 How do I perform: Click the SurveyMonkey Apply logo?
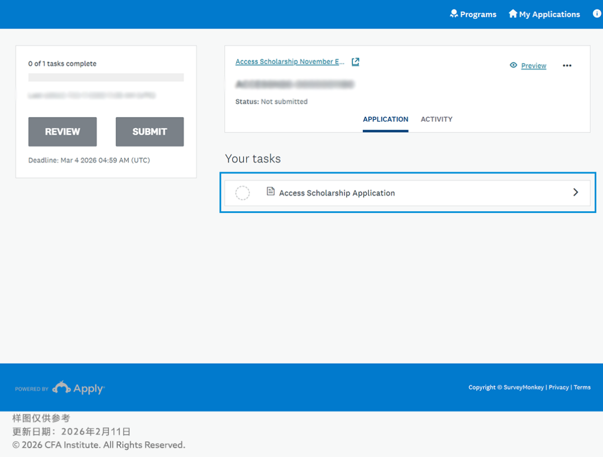pyautogui.click(x=79, y=388)
